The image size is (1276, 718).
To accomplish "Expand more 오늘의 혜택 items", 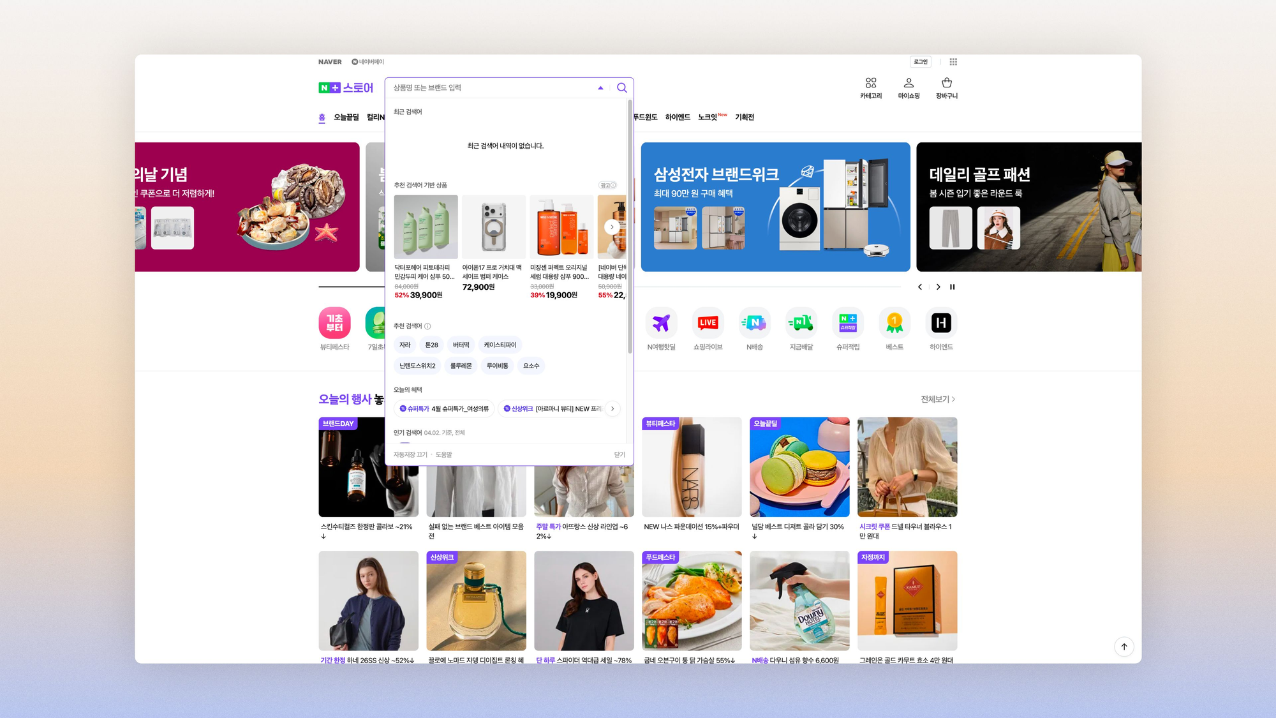I will (612, 408).
